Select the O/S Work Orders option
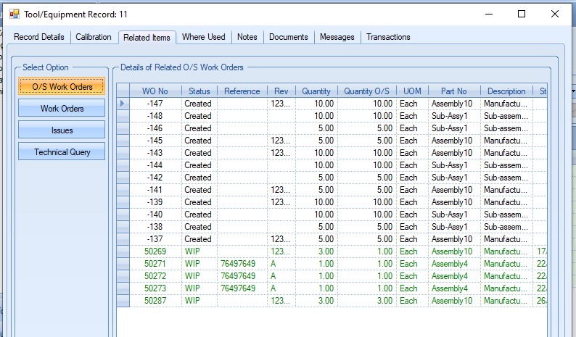The height and width of the screenshot is (337, 576). coord(62,87)
